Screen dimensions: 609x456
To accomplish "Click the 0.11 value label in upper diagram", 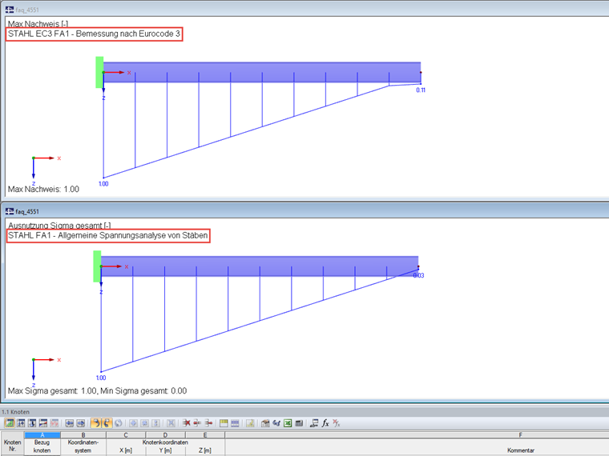I will (421, 90).
